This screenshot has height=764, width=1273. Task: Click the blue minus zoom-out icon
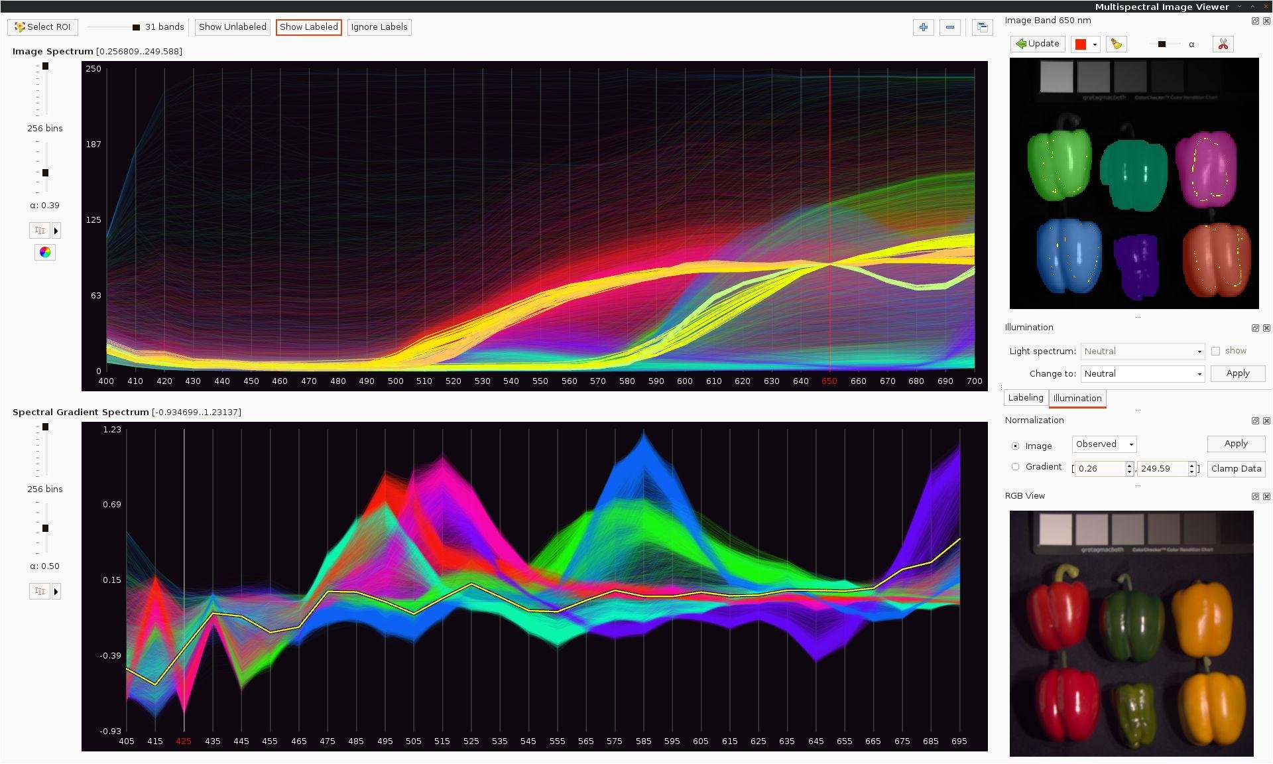click(x=950, y=27)
